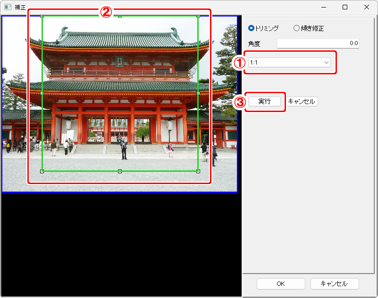Screen dimensions: 378x298
Task: Click the bottom-left crop handle
Action: pyautogui.click(x=42, y=171)
